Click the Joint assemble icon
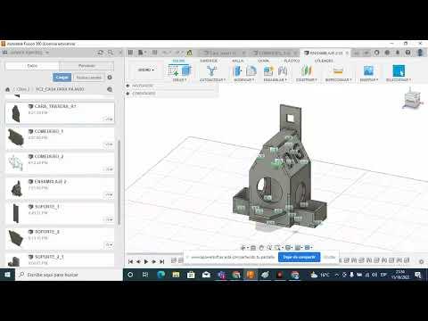Screen dimensions: 428x321 pyautogui.click(x=283, y=70)
